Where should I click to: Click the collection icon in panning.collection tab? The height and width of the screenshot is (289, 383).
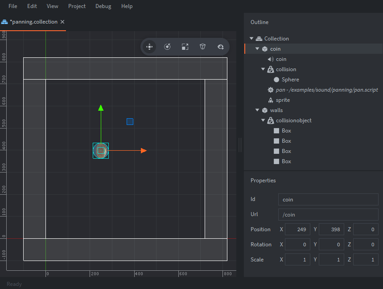4,22
